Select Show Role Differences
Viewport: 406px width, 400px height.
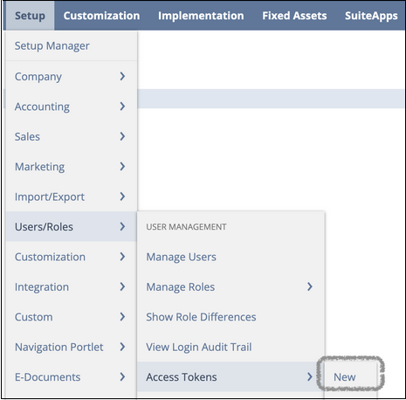[x=201, y=317]
